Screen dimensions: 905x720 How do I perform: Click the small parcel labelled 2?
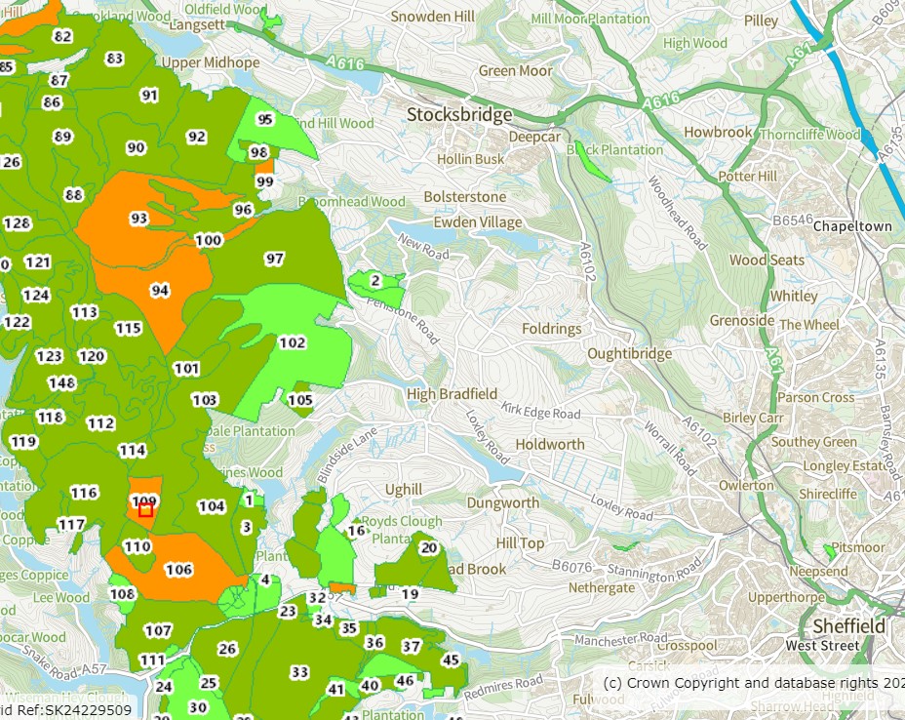tap(375, 281)
